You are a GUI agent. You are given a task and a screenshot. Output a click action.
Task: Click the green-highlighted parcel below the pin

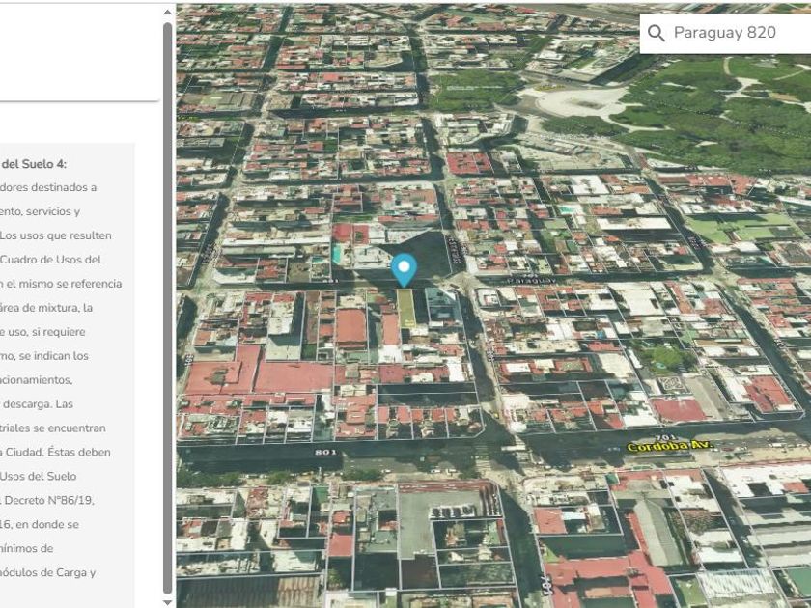(x=406, y=308)
